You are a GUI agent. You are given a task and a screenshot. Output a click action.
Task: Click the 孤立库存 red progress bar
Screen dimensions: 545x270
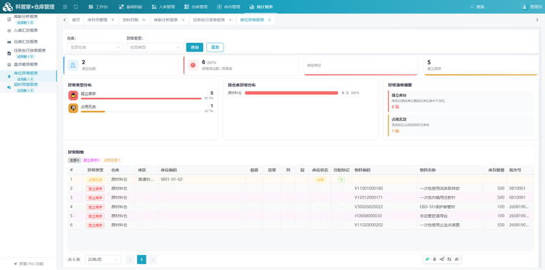[141, 99]
